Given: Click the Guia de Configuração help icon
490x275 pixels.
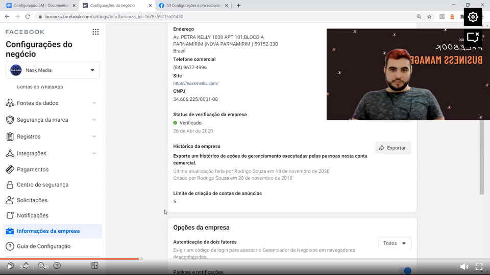Looking at the screenshot, I should [x=10, y=246].
